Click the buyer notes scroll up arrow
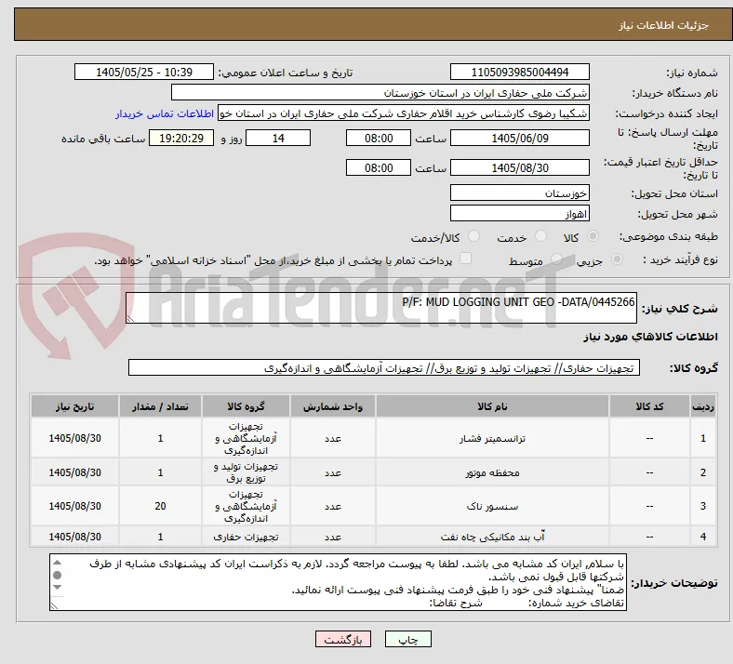Screen dimensions: 733x664 [x=58, y=563]
